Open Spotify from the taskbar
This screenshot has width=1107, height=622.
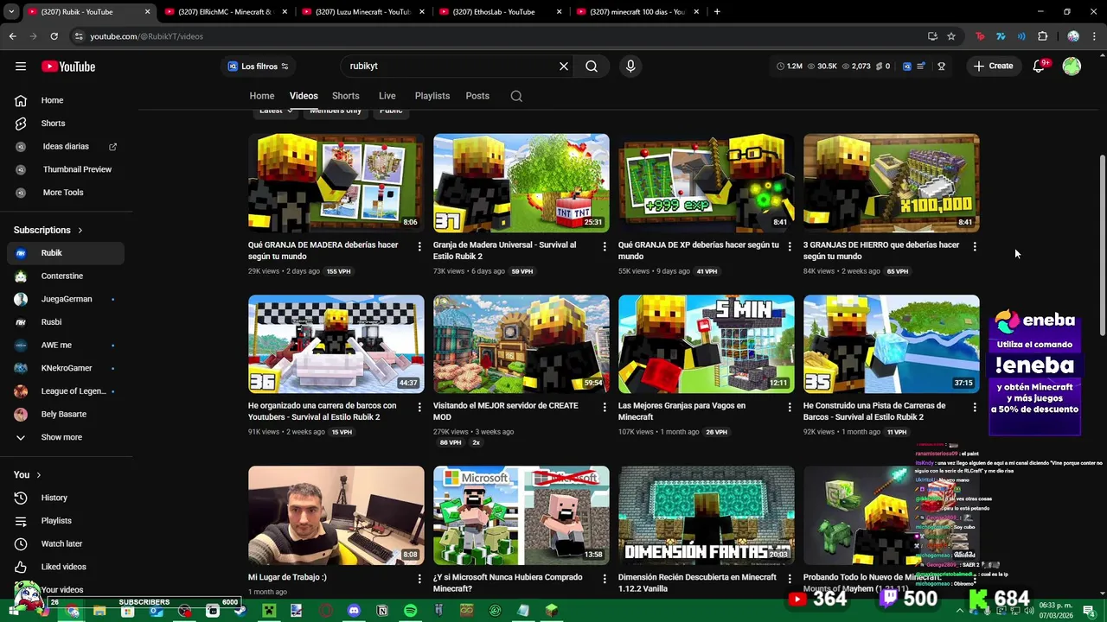[410, 611]
